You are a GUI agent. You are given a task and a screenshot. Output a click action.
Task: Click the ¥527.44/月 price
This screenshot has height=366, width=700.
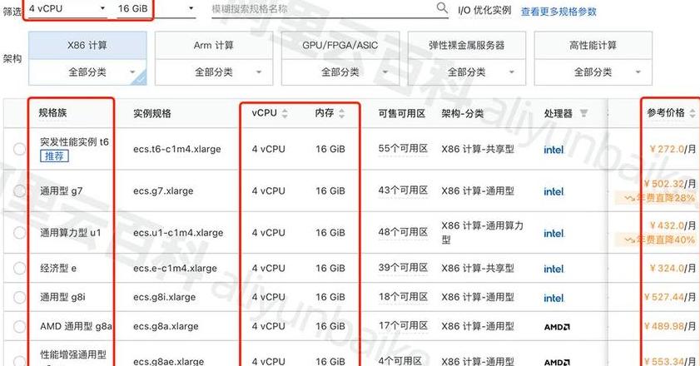click(x=670, y=297)
